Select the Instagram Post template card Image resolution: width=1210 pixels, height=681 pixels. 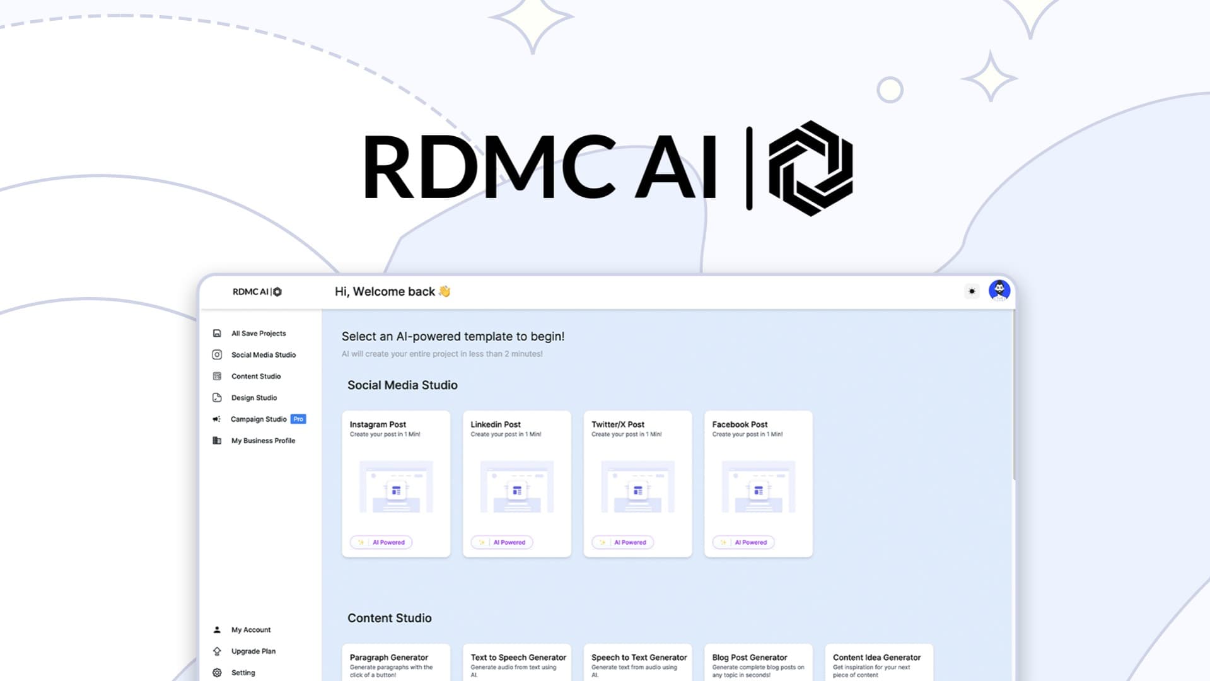click(395, 484)
